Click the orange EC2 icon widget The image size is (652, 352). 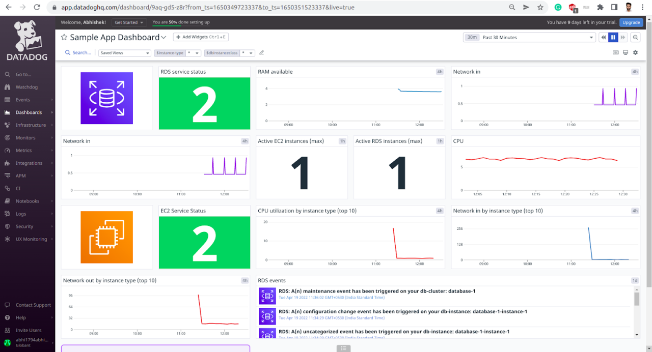tap(106, 237)
